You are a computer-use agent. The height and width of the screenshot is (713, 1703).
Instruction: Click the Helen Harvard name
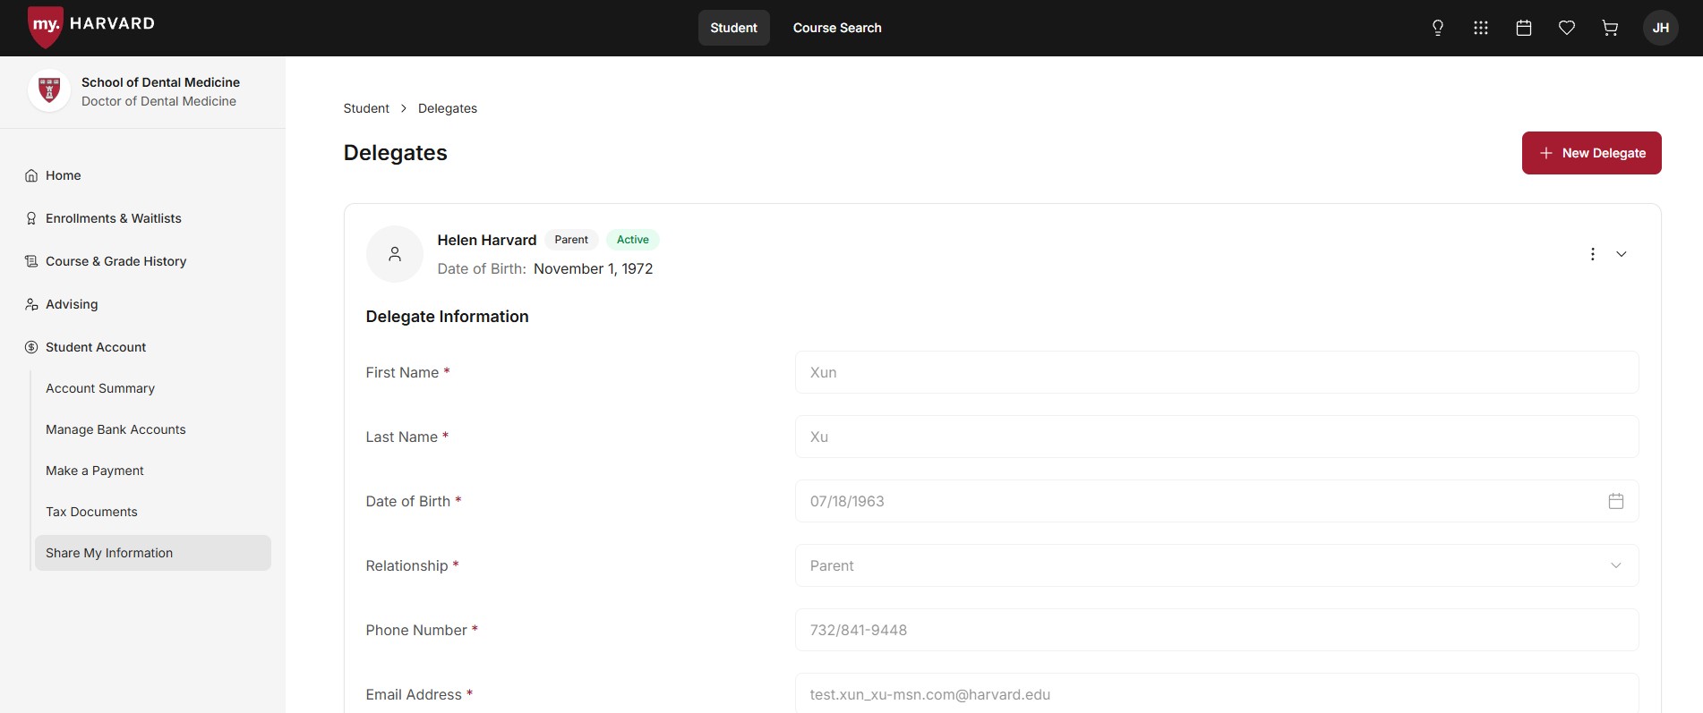(487, 240)
